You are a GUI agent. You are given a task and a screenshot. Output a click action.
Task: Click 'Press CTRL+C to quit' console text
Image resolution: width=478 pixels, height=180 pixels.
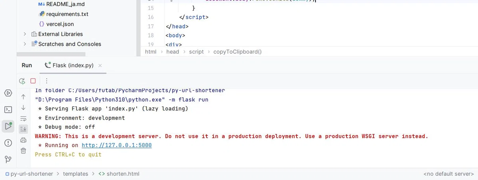click(x=68, y=154)
